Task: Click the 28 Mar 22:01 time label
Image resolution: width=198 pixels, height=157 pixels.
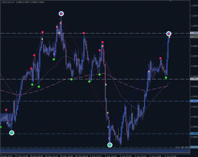Action: pyautogui.click(x=52, y=156)
